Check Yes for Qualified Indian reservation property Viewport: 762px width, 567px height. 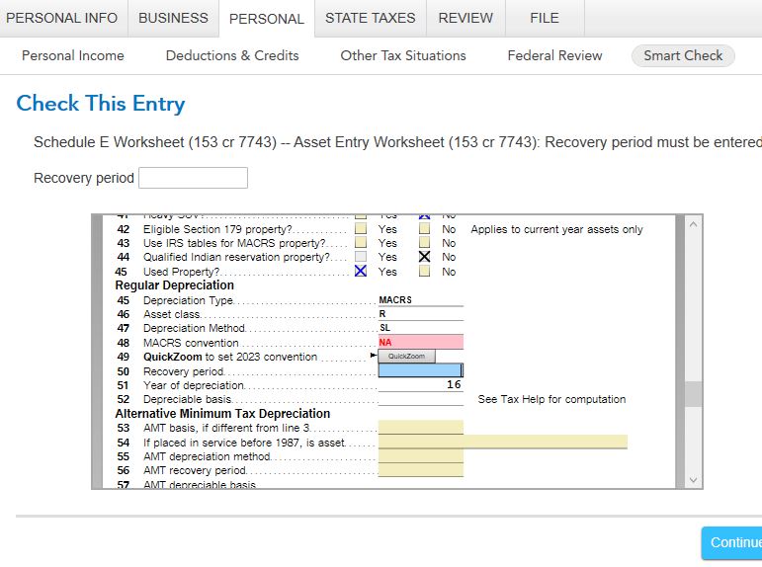[361, 257]
